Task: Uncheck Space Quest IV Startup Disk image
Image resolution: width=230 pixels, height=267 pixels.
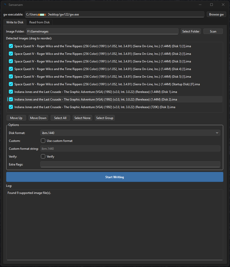Action: point(11,84)
